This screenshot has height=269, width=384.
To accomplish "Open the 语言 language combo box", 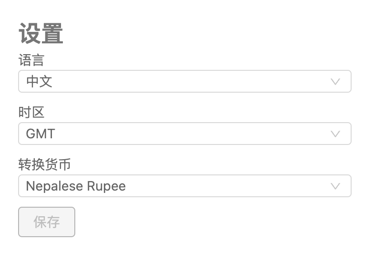I will click(x=184, y=81).
